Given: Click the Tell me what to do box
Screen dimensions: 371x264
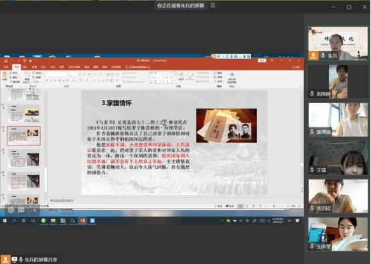Looking at the screenshot, I should 137,67.
